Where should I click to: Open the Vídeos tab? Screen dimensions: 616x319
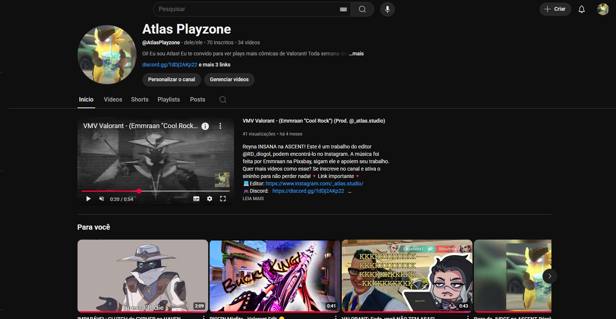point(113,100)
